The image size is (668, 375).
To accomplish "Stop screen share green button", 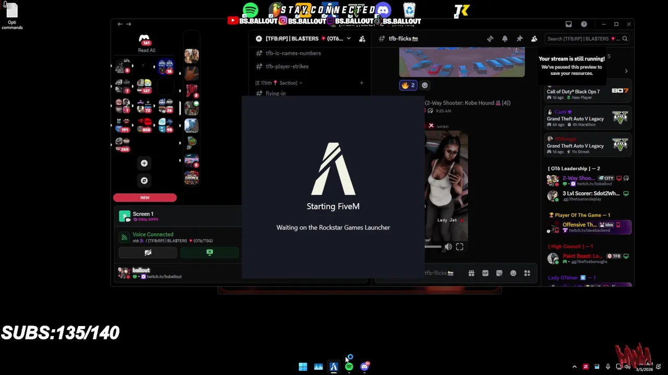I will tap(209, 253).
